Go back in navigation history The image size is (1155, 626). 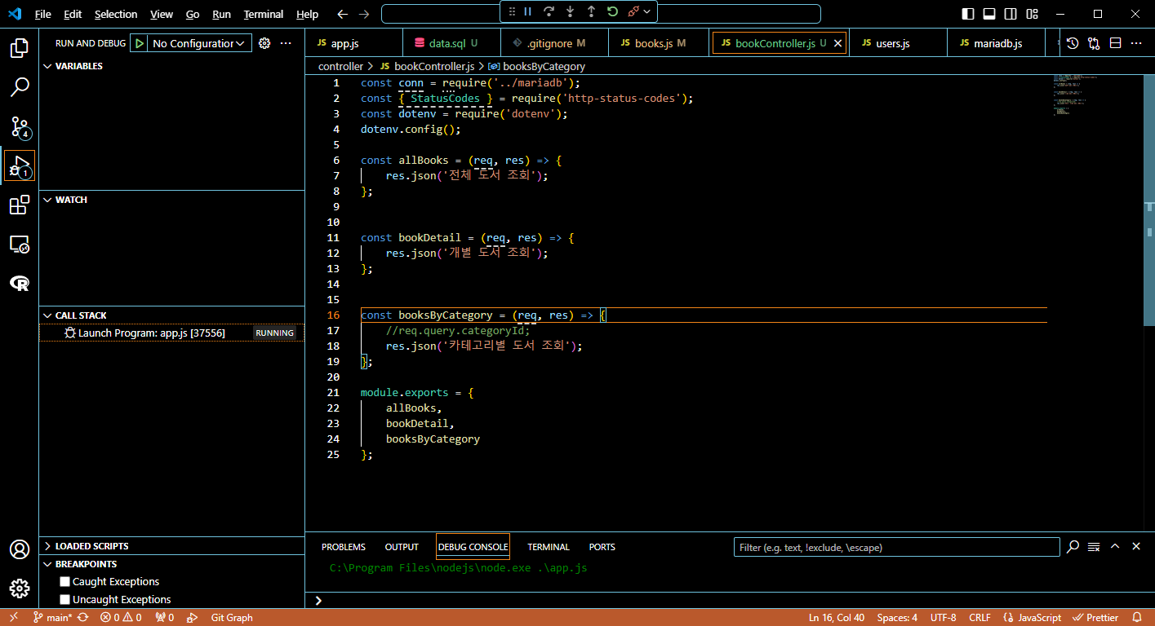[343, 14]
